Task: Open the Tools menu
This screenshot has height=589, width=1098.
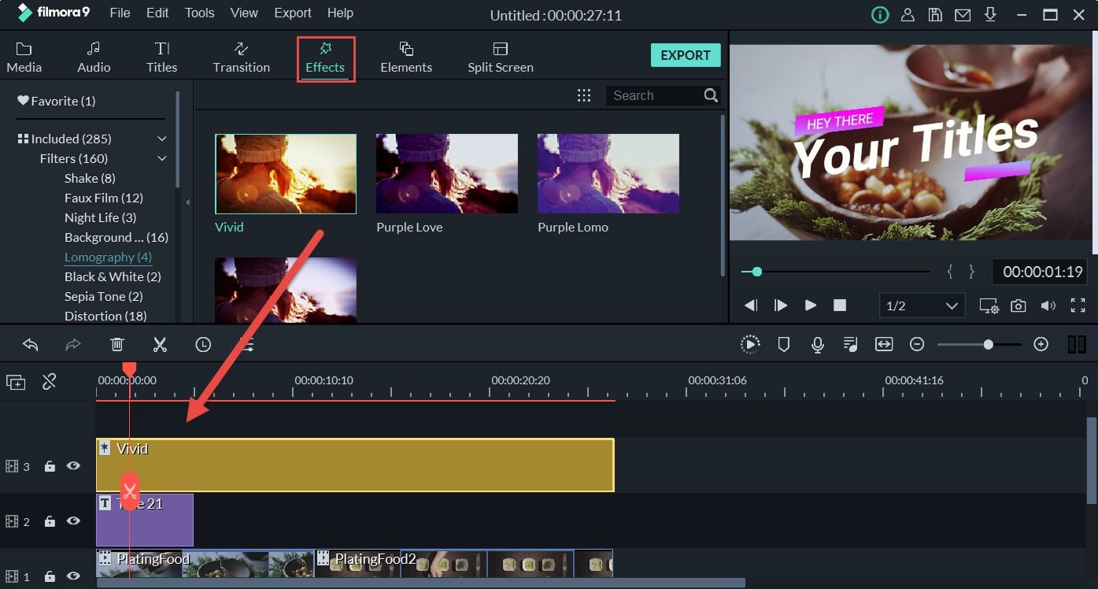Action: 200,13
